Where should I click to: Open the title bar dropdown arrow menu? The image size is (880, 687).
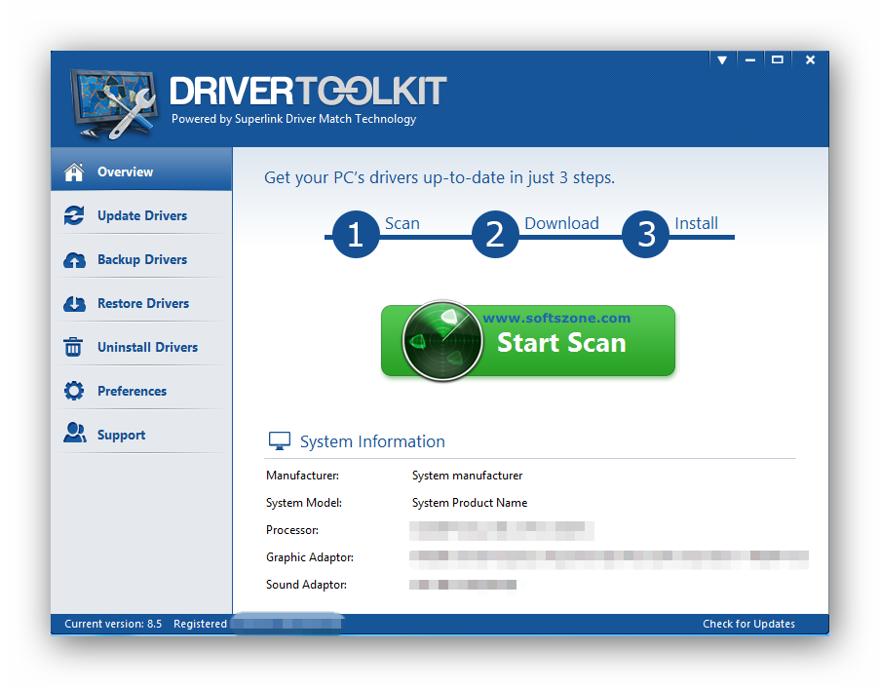coord(722,59)
